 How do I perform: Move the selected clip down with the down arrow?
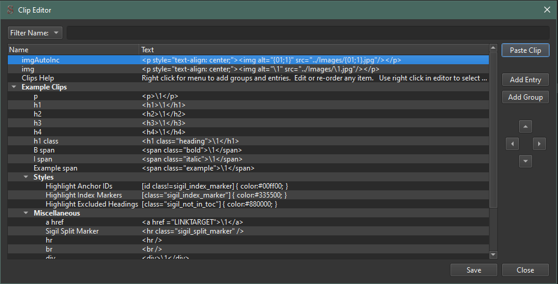tap(525, 162)
